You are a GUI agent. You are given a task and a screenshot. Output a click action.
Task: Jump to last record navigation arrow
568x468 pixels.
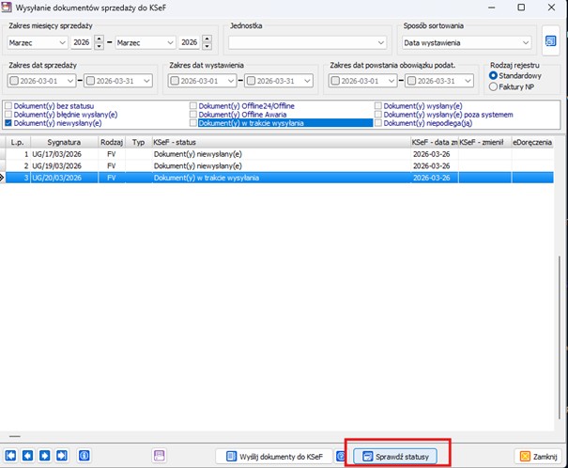[61, 456]
